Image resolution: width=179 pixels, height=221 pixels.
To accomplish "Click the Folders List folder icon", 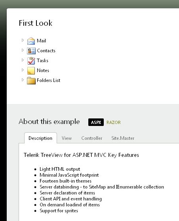I will tap(31, 80).
